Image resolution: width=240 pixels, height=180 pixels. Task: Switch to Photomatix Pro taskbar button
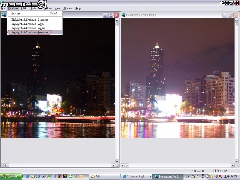168,177
